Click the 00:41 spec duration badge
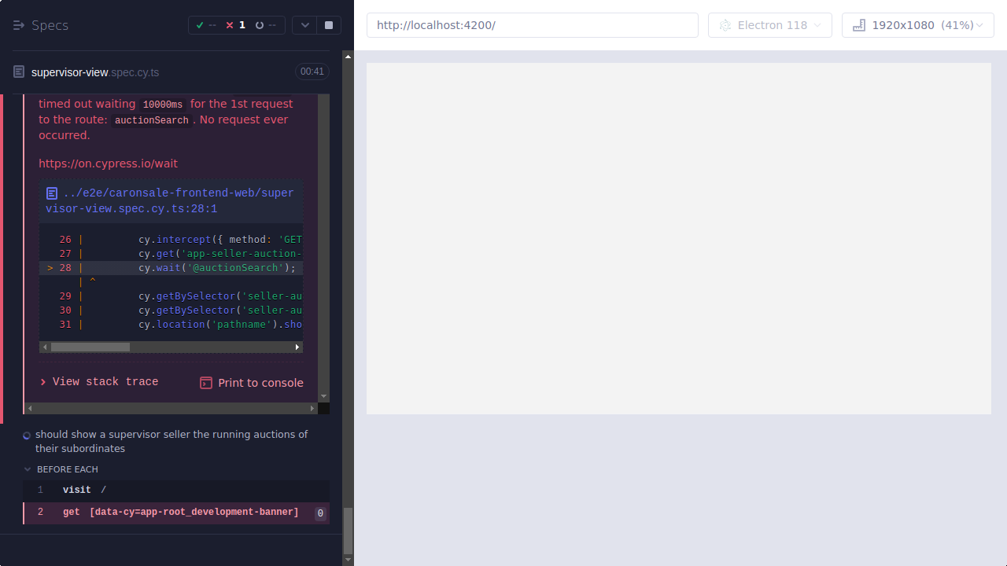This screenshot has height=566, width=1007. 312,72
